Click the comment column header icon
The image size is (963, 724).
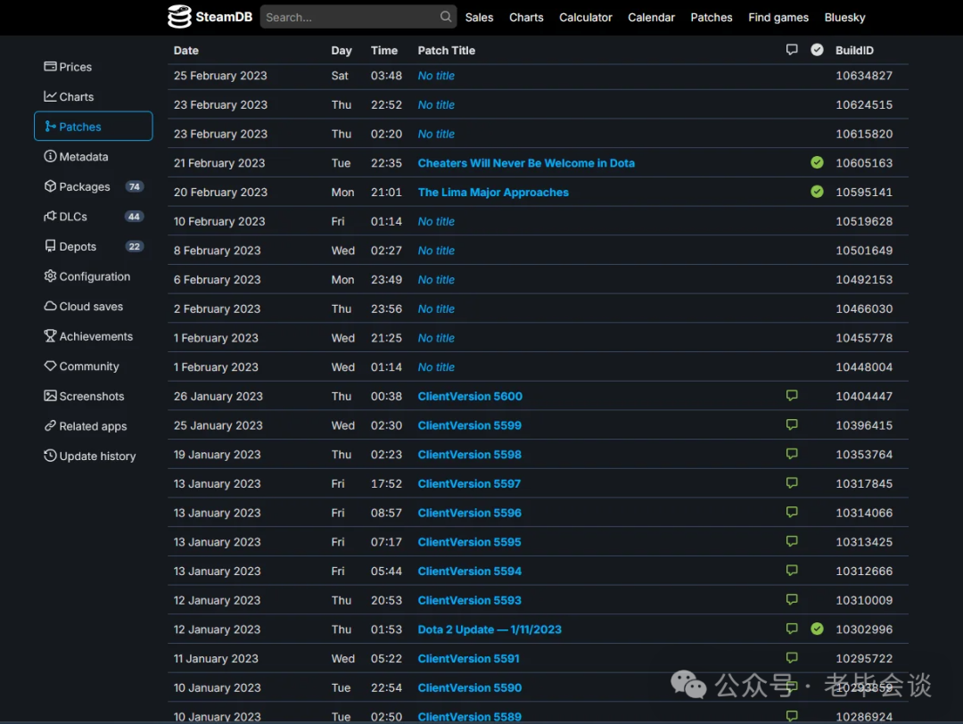(x=792, y=50)
